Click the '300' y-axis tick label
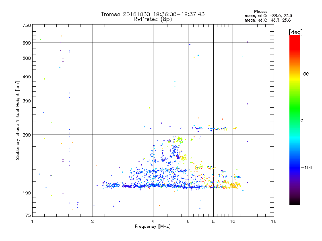 [x=27, y=101]
